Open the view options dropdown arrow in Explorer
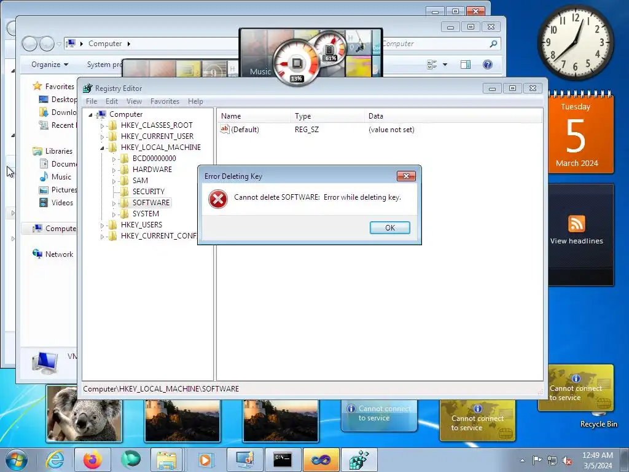Image resolution: width=629 pixels, height=472 pixels. (x=445, y=64)
